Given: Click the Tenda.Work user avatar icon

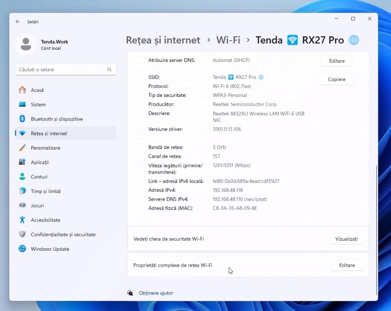Looking at the screenshot, I should pos(26,44).
